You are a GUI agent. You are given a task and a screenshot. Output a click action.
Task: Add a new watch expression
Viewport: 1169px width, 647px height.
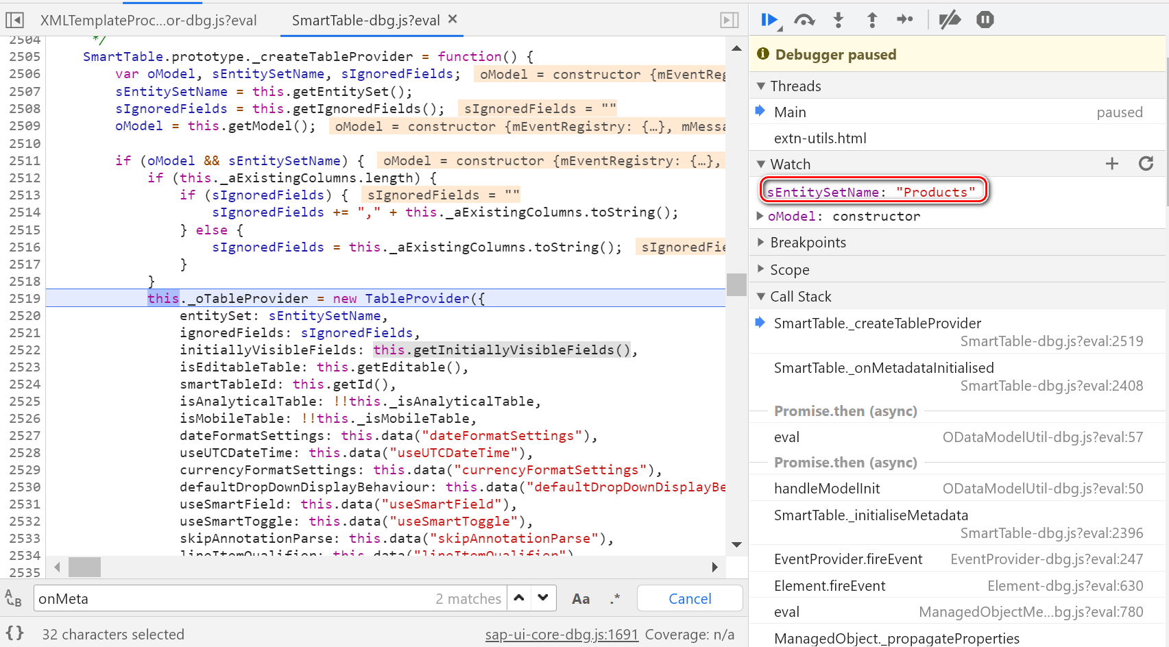coord(1112,164)
